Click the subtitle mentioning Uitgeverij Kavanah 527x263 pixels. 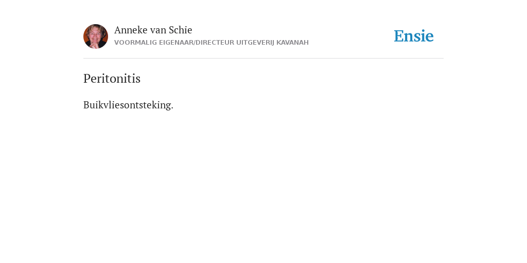click(212, 43)
